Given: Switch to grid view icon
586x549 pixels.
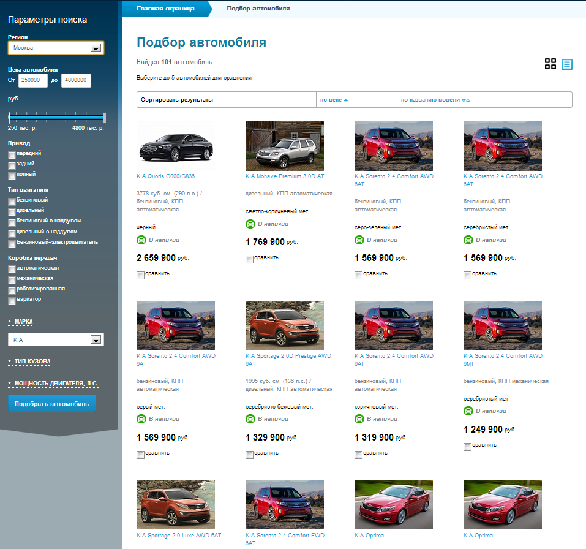Looking at the screenshot, I should point(550,64).
